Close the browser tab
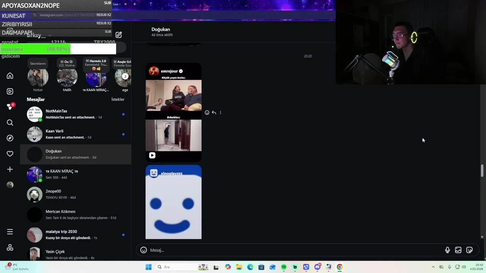This screenshot has width=486, height=273. (x=125, y=4)
